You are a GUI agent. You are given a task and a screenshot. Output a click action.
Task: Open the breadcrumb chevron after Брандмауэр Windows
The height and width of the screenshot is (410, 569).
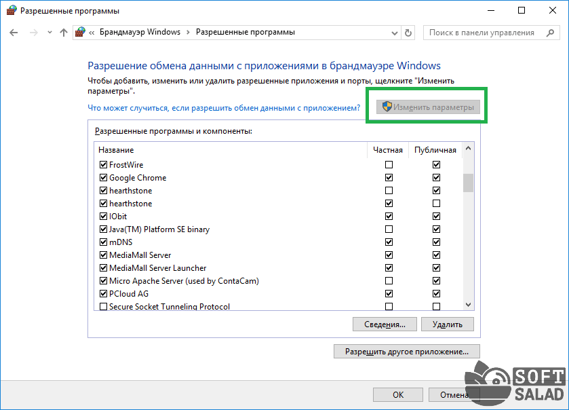coord(188,33)
